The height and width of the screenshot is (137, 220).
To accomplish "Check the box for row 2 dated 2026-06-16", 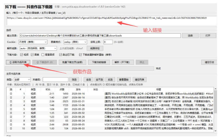I will point(11,97).
